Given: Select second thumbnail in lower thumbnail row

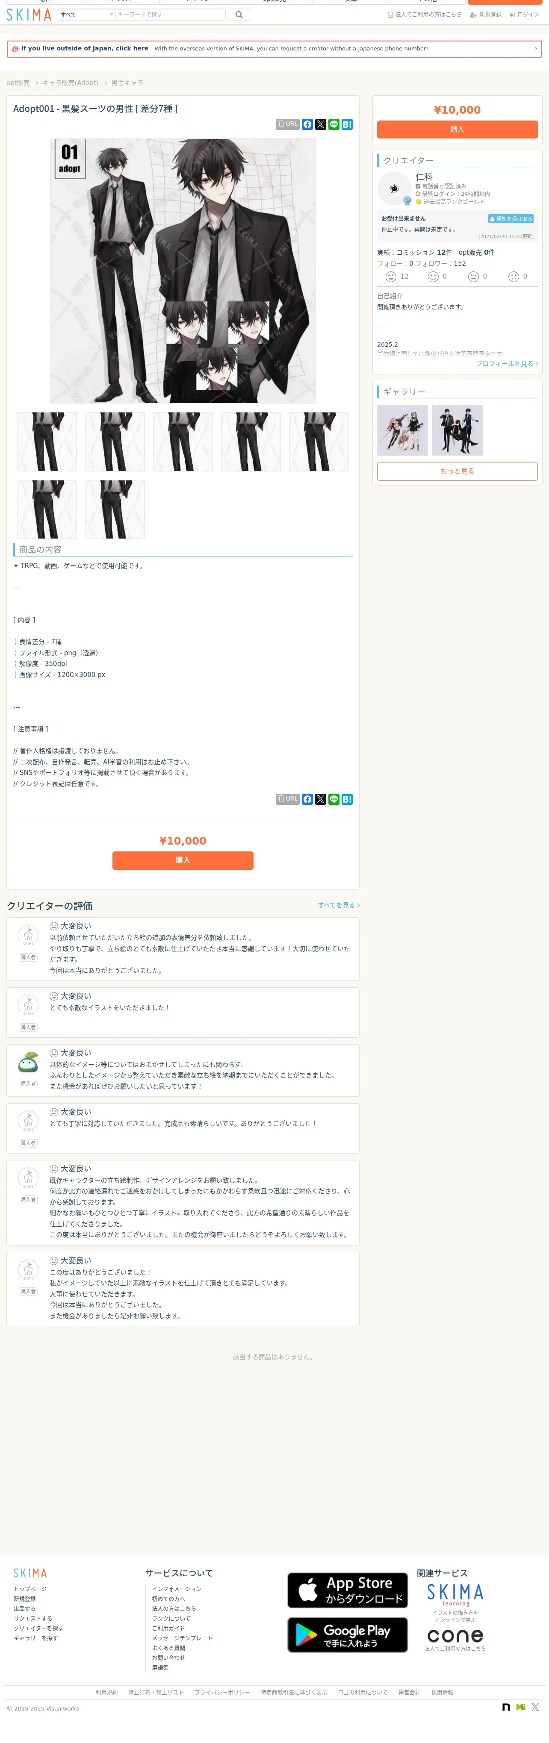Looking at the screenshot, I should (115, 509).
